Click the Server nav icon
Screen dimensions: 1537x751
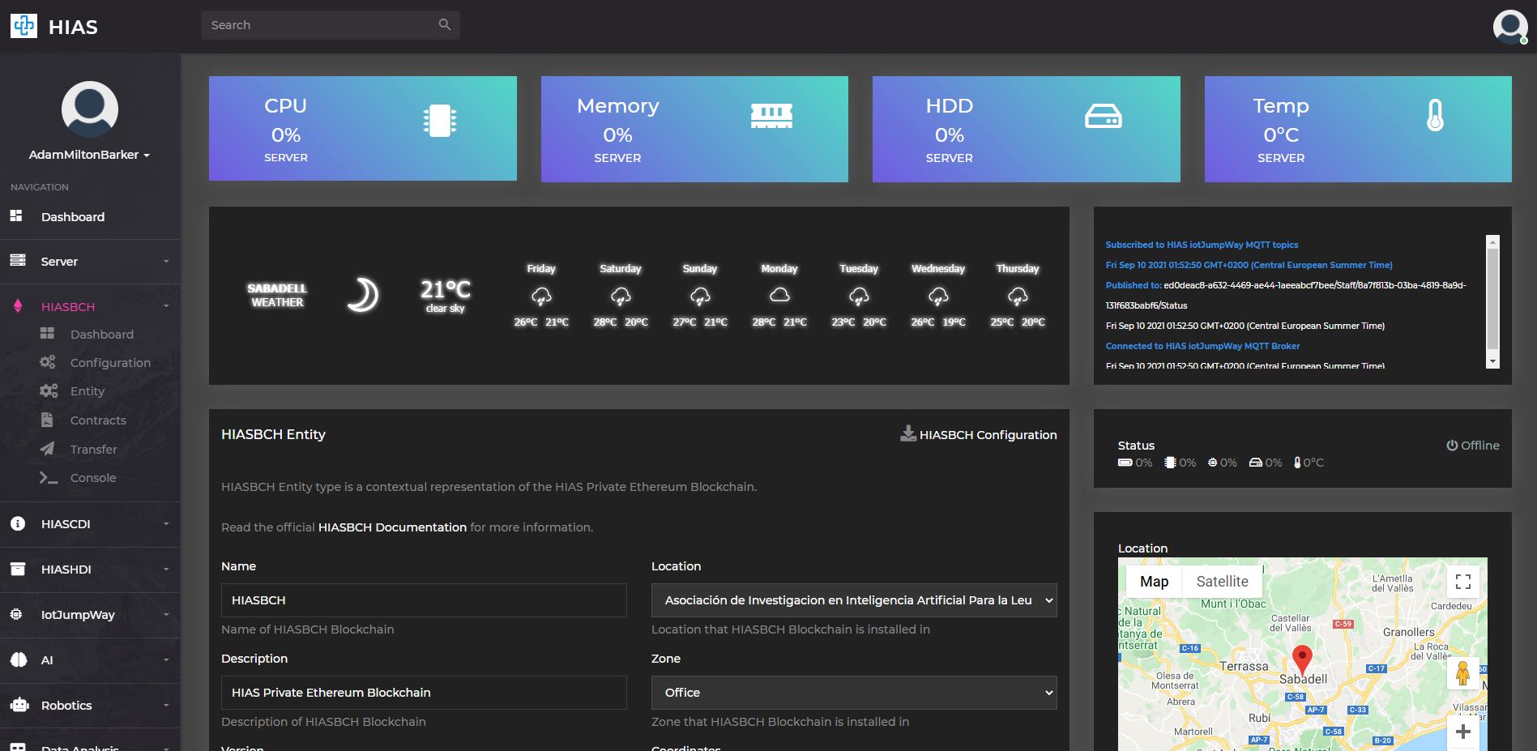tap(17, 261)
